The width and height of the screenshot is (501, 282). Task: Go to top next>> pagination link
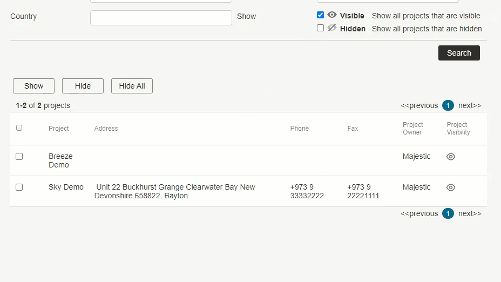[x=470, y=105]
